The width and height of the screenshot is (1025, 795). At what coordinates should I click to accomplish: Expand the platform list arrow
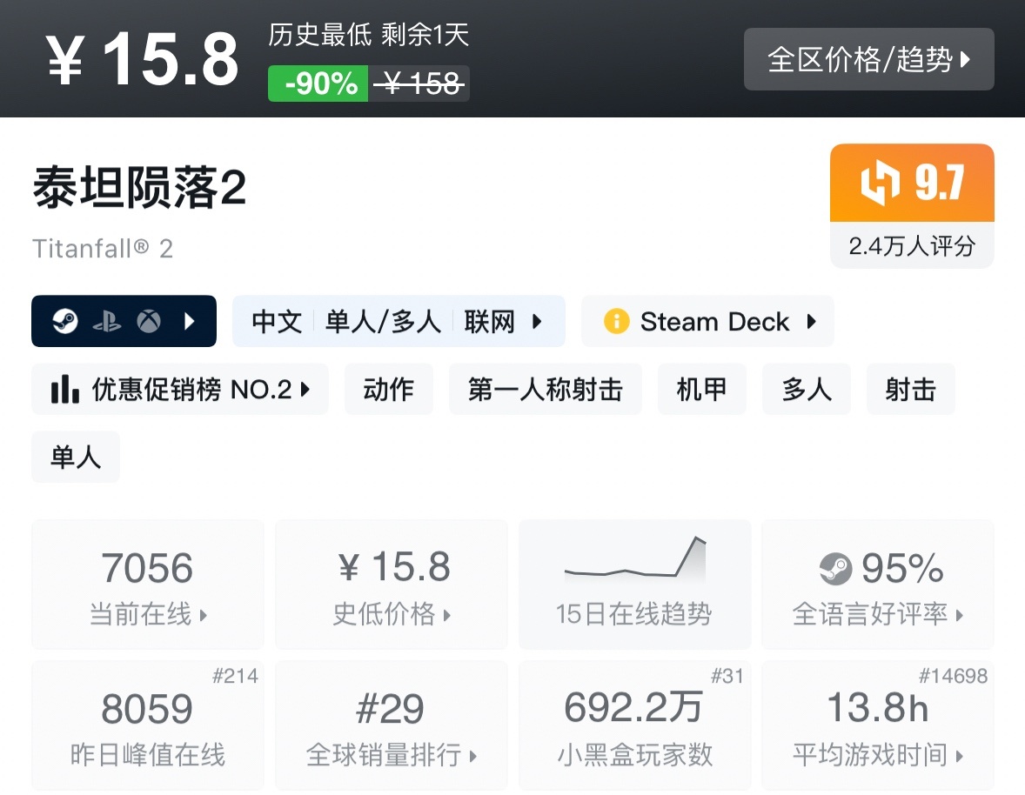point(190,322)
